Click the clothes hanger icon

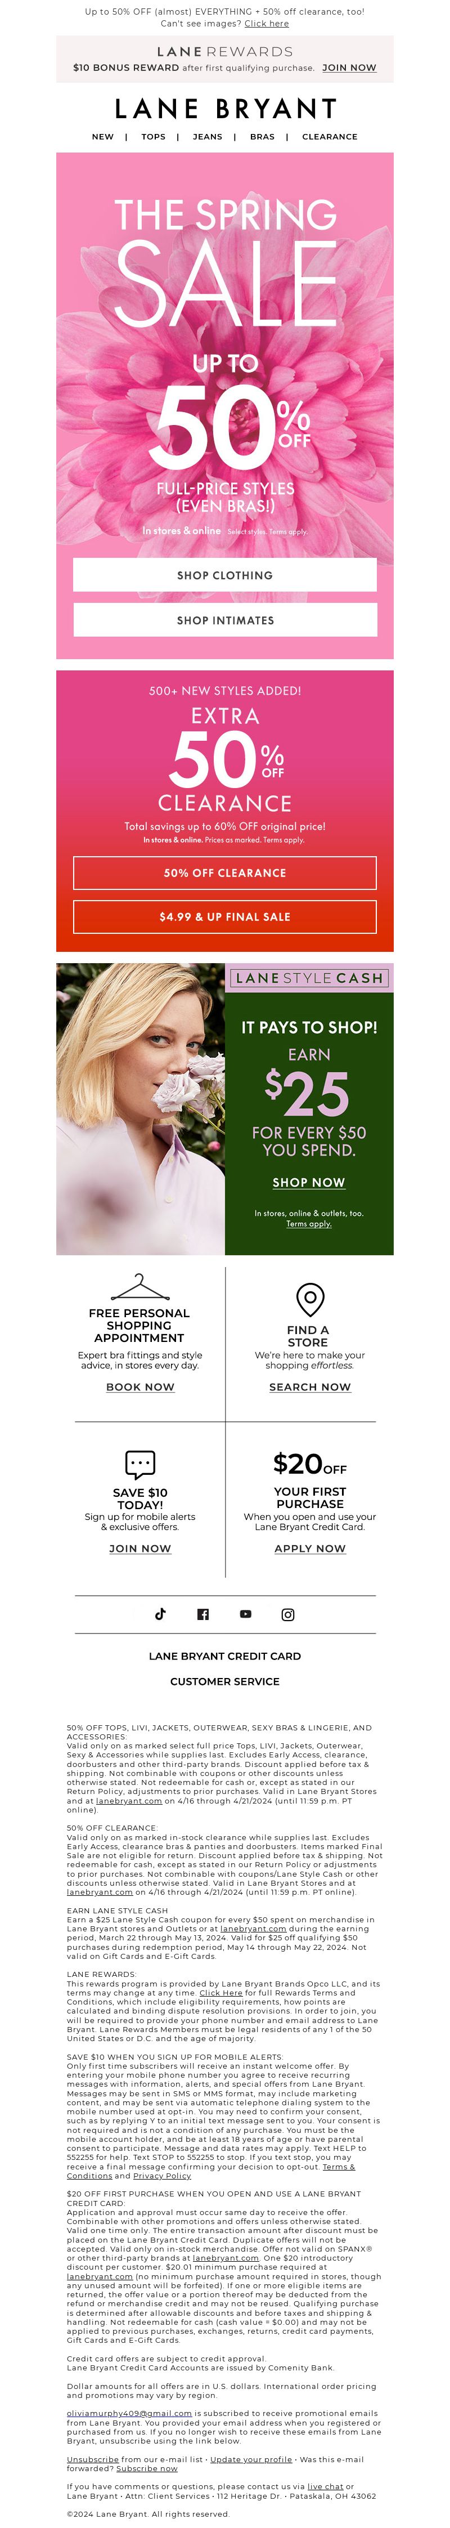[140, 1287]
